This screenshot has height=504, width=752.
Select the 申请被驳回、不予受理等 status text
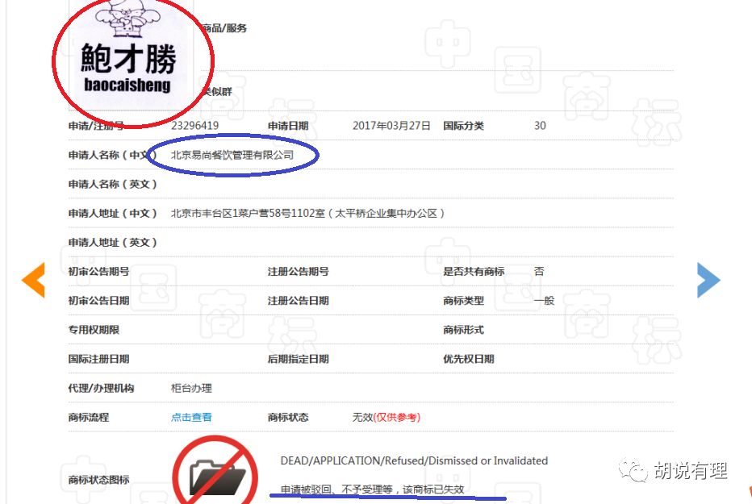[x=372, y=489]
